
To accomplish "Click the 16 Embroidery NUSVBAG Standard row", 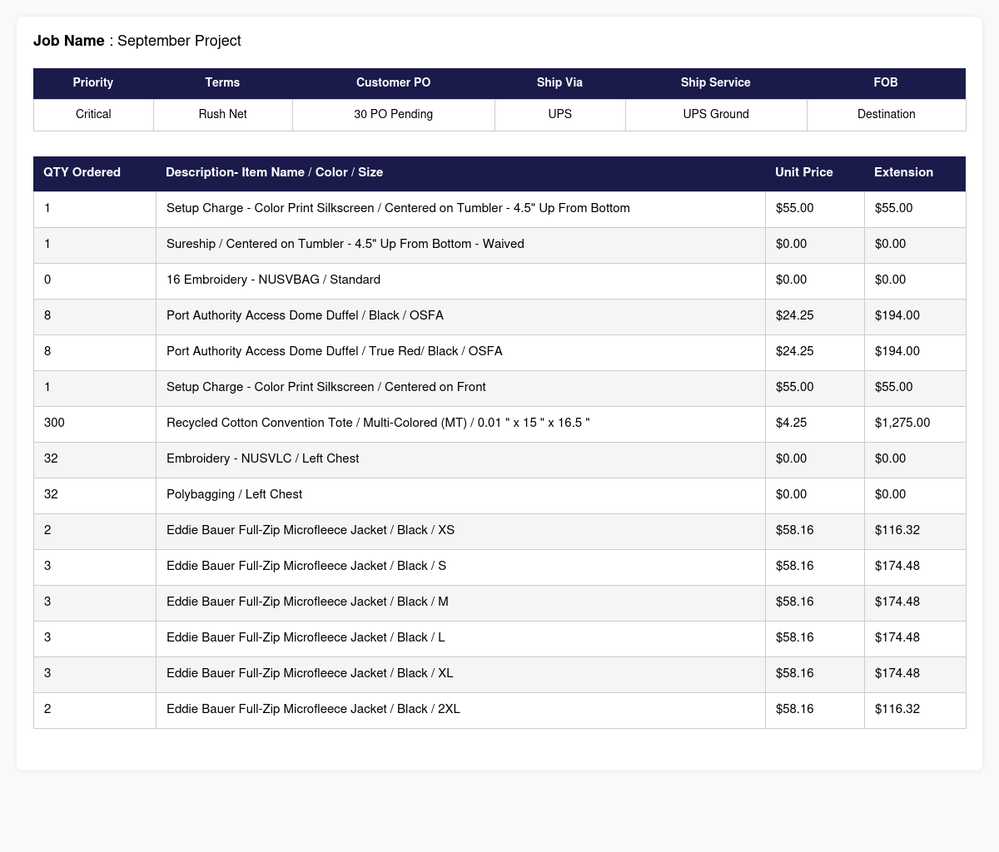I will pyautogui.click(x=499, y=280).
